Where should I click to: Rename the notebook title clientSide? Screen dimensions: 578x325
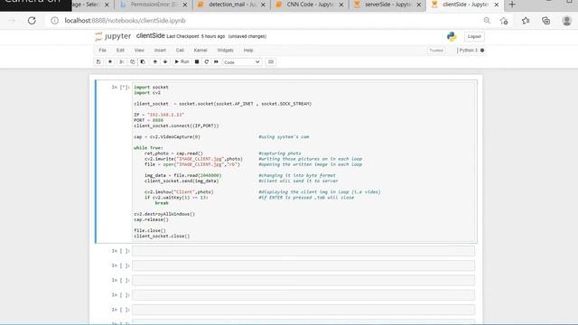click(x=151, y=36)
